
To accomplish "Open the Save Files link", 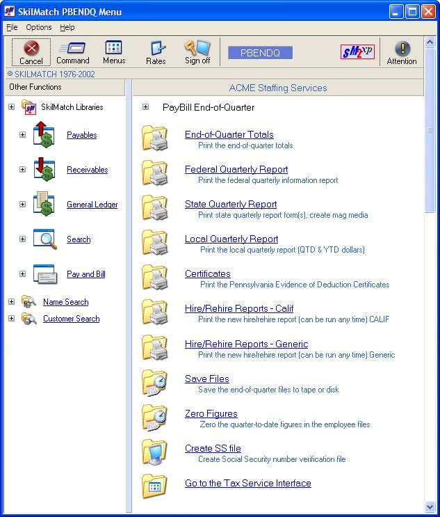I will click(x=207, y=379).
